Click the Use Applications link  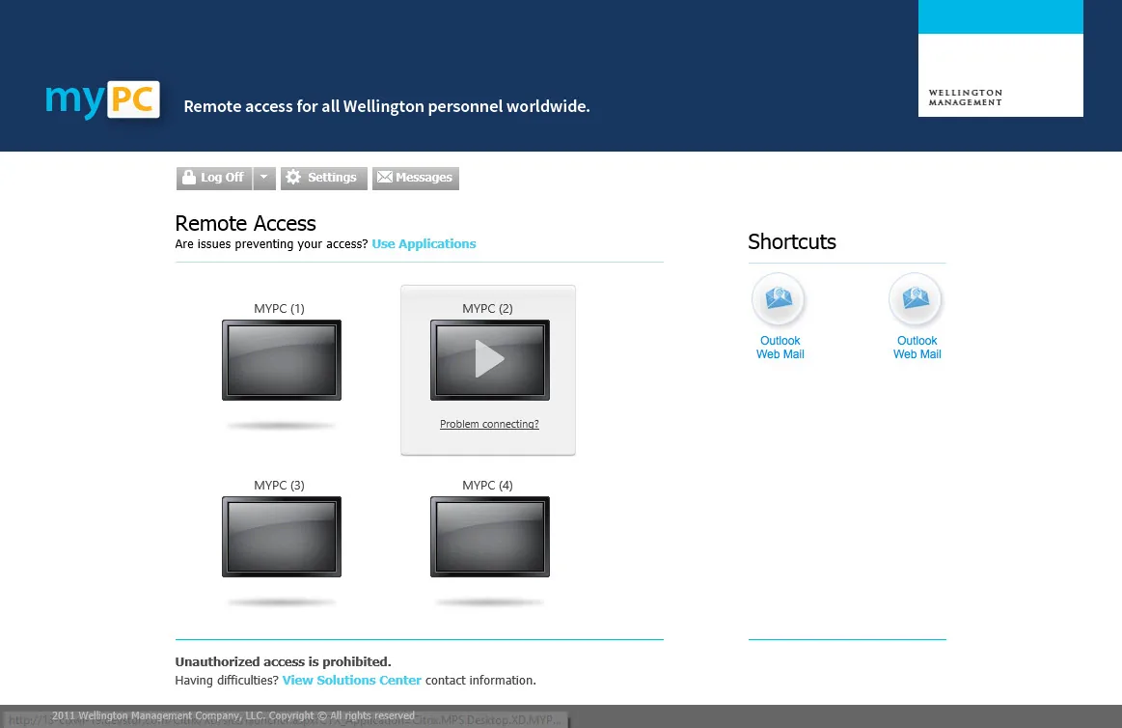tap(424, 244)
